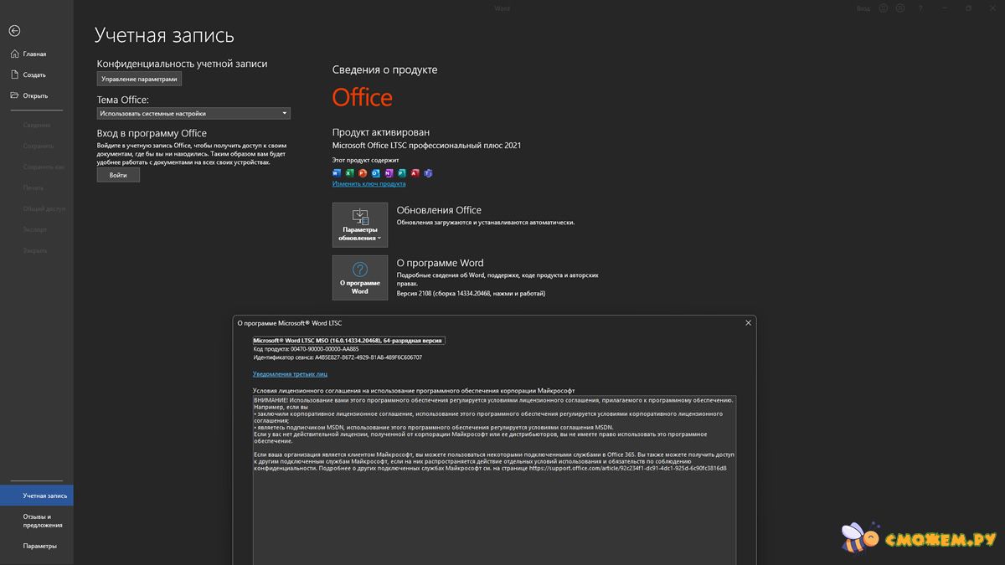This screenshot has height=565, width=1005.
Task: Go to Открыть in the sidebar
Action: (35, 95)
